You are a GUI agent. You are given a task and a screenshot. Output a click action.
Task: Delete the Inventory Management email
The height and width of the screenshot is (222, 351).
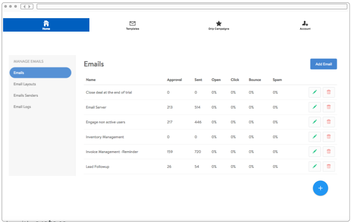pos(329,137)
